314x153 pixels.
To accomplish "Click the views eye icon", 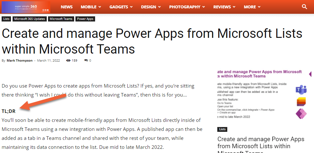I will (x=68, y=60).
